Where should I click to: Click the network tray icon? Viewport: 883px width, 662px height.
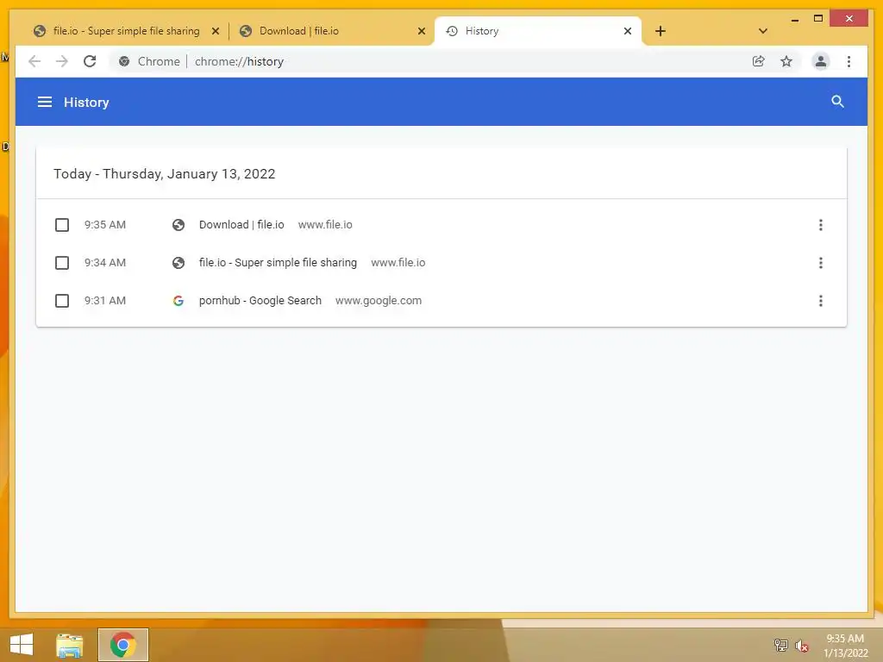click(x=780, y=645)
